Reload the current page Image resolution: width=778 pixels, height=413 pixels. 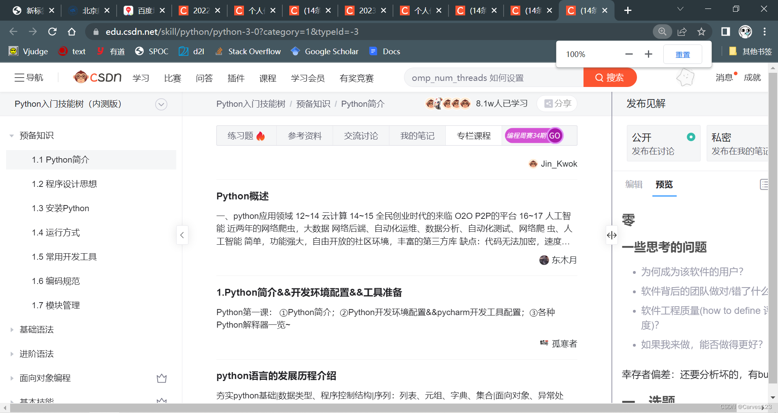pyautogui.click(x=52, y=32)
